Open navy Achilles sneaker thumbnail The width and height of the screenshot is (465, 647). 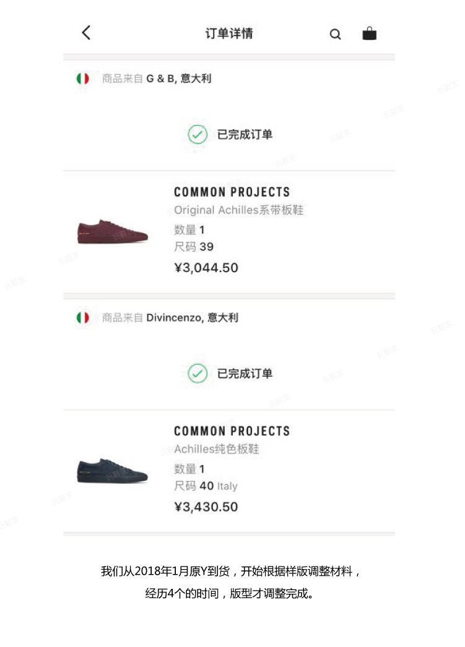pos(112,471)
